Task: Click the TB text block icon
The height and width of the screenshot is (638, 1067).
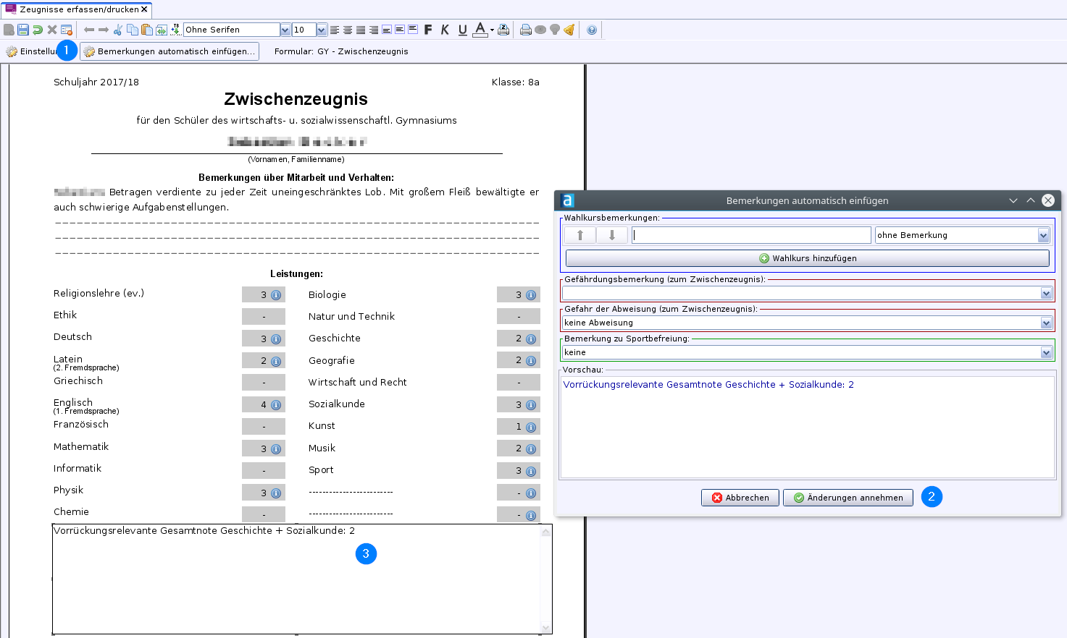Action: pyautogui.click(x=175, y=30)
